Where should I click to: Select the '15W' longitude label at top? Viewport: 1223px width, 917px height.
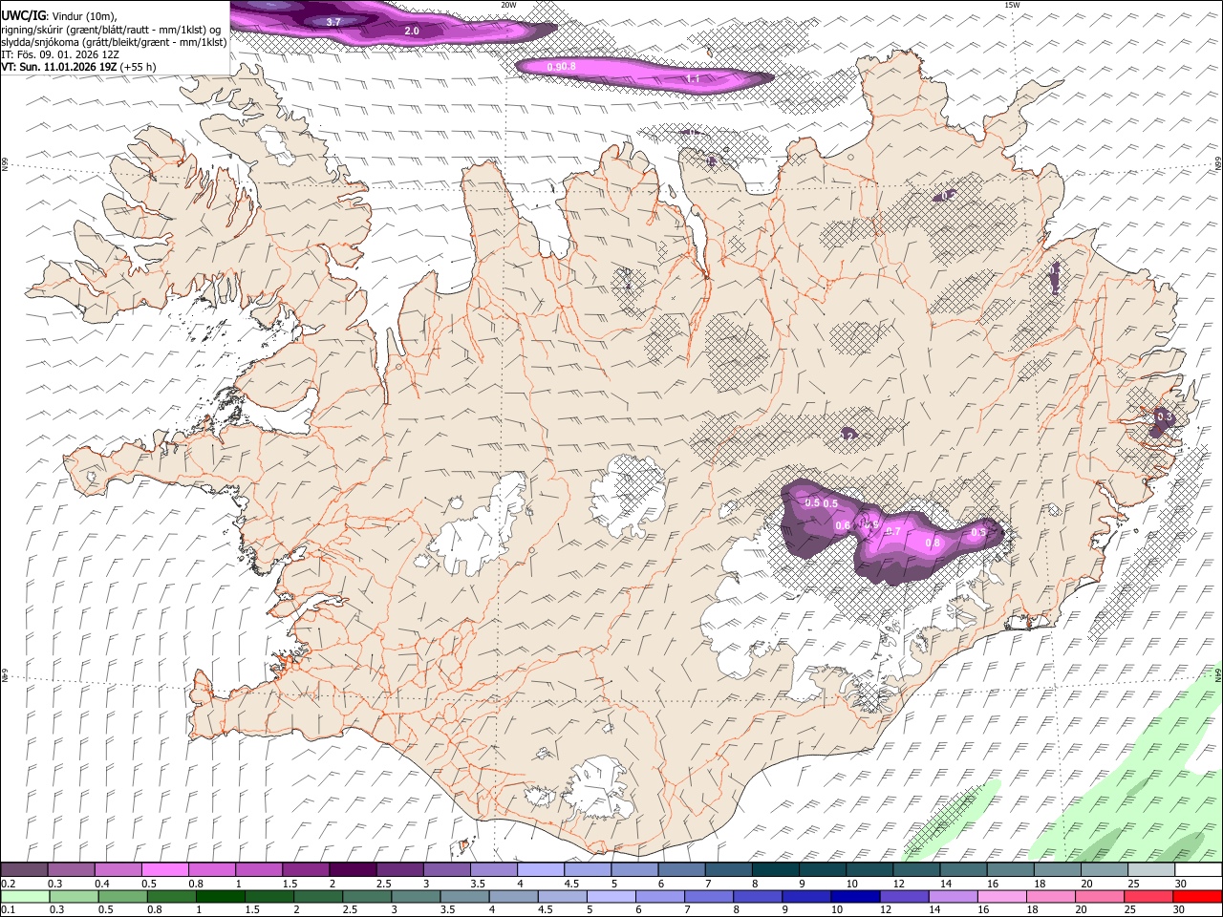click(1012, 5)
